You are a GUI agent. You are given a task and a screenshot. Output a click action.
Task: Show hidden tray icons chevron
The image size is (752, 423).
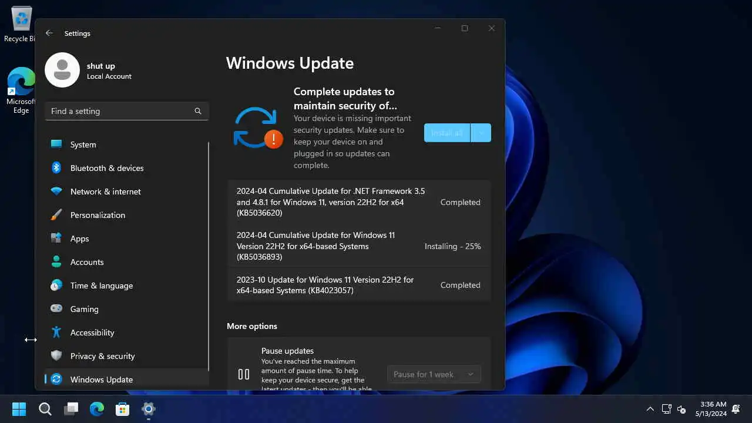pos(650,409)
